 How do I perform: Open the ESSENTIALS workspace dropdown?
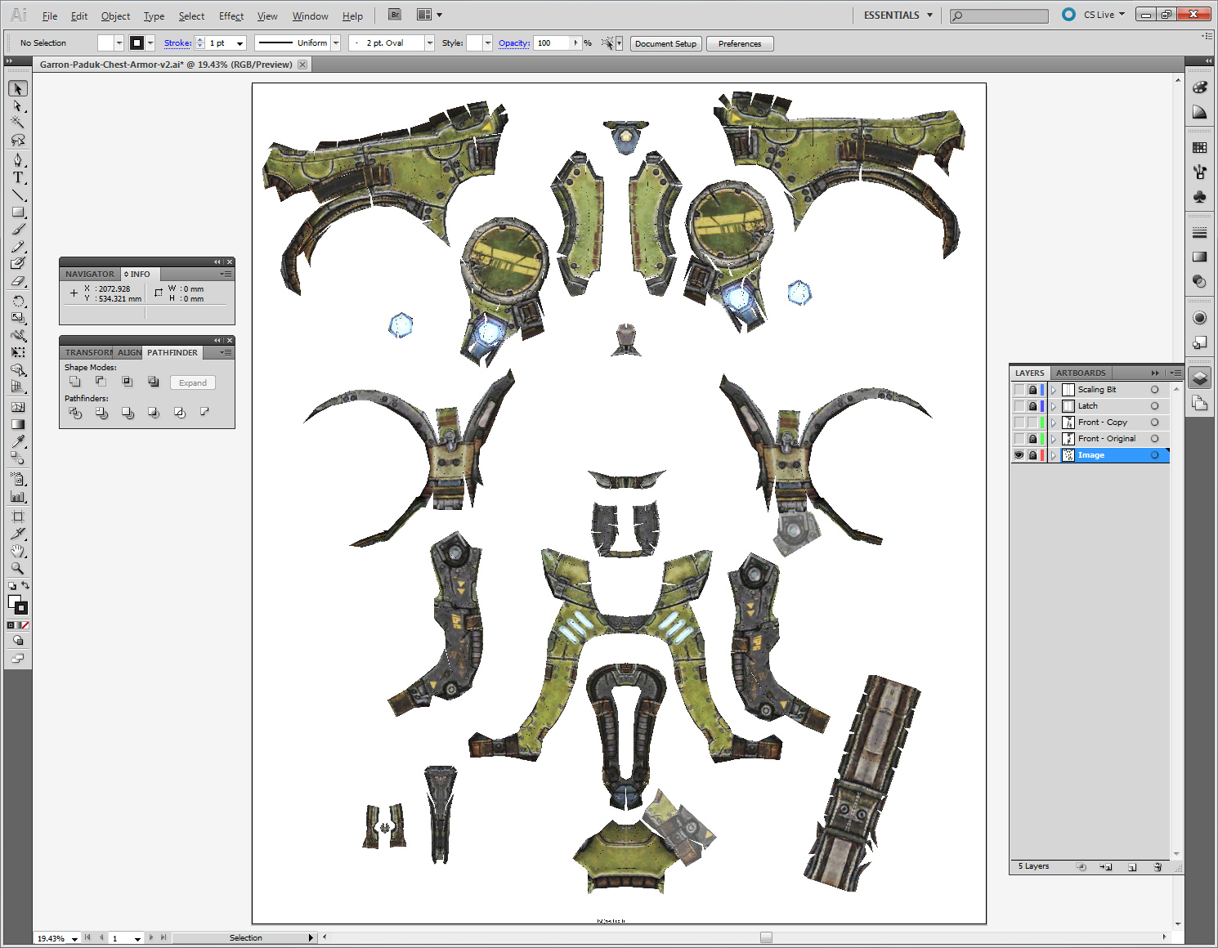[x=898, y=15]
